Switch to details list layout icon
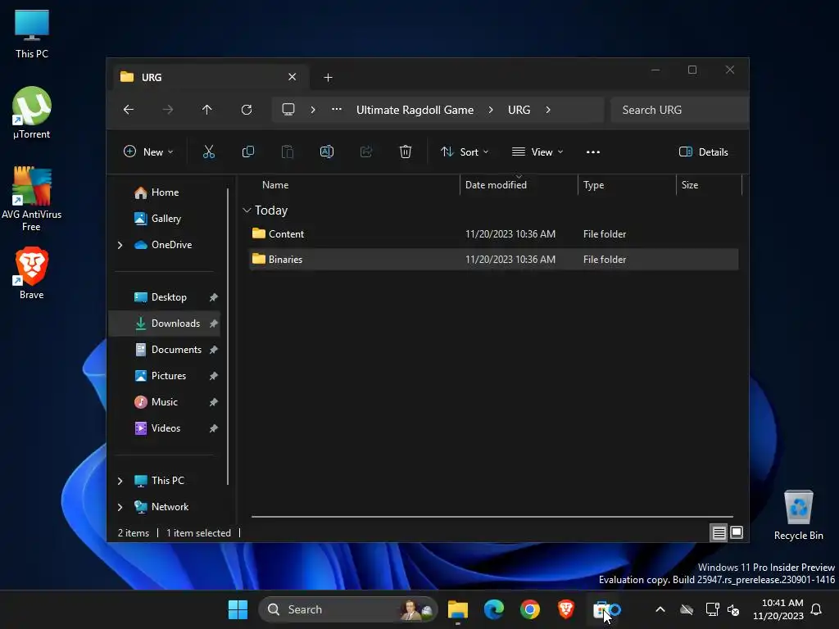Viewport: 839px width, 629px height. 719,532
